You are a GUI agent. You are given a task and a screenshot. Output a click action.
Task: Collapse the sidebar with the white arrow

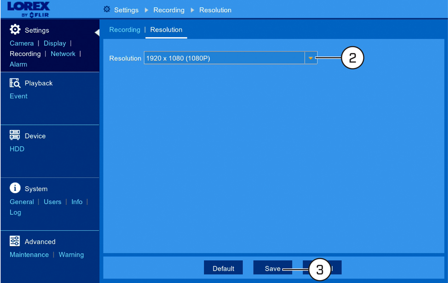(97, 32)
